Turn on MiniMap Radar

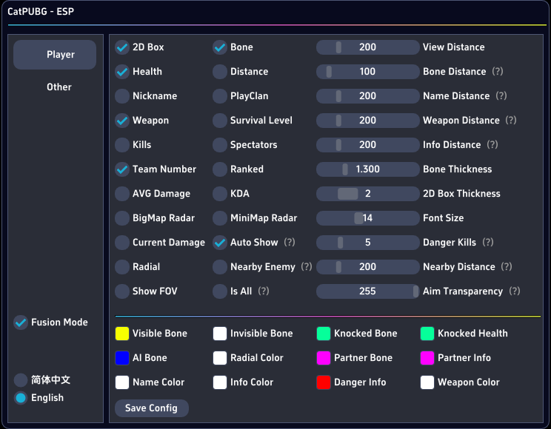coord(220,218)
